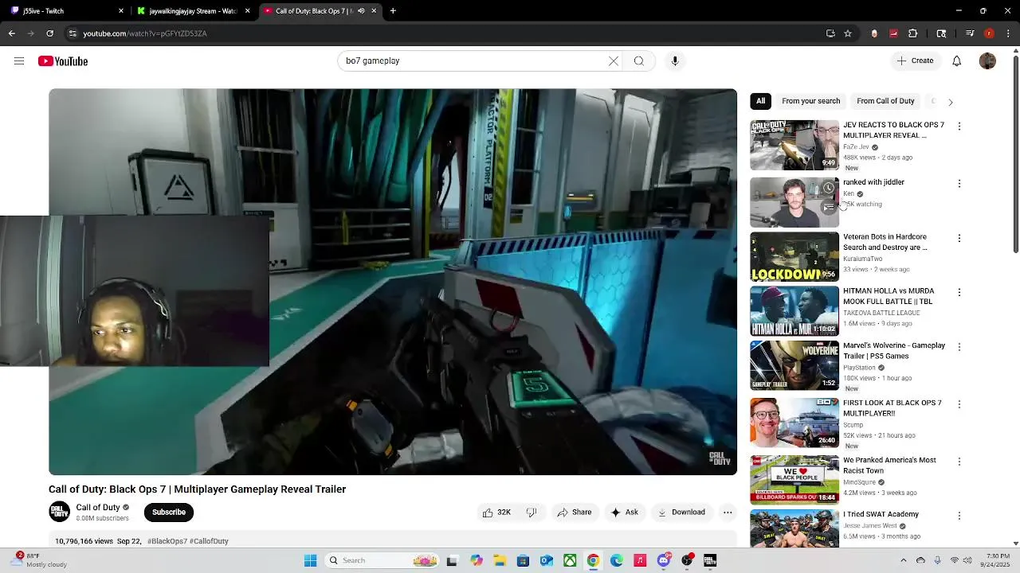Open options for FIRST LOOK video
This screenshot has width=1020, height=573.
(959, 405)
